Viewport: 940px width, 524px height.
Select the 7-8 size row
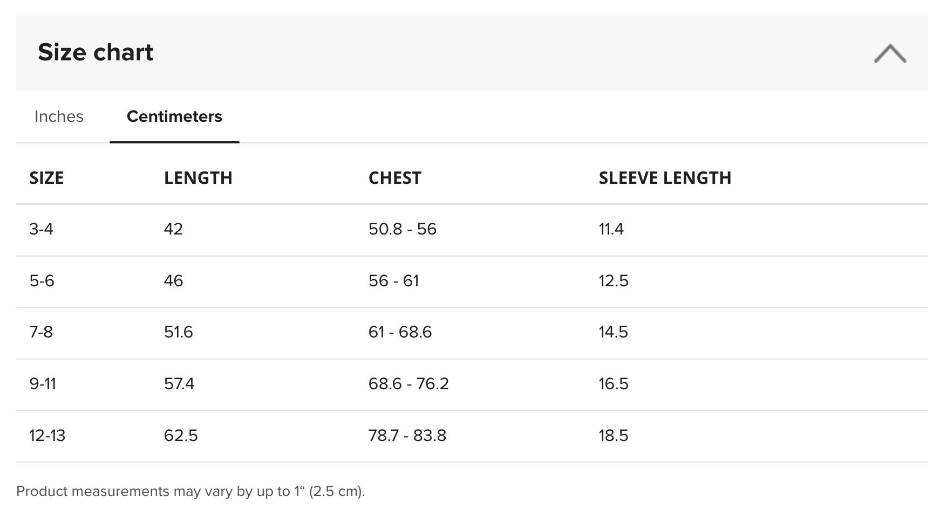[x=472, y=333]
